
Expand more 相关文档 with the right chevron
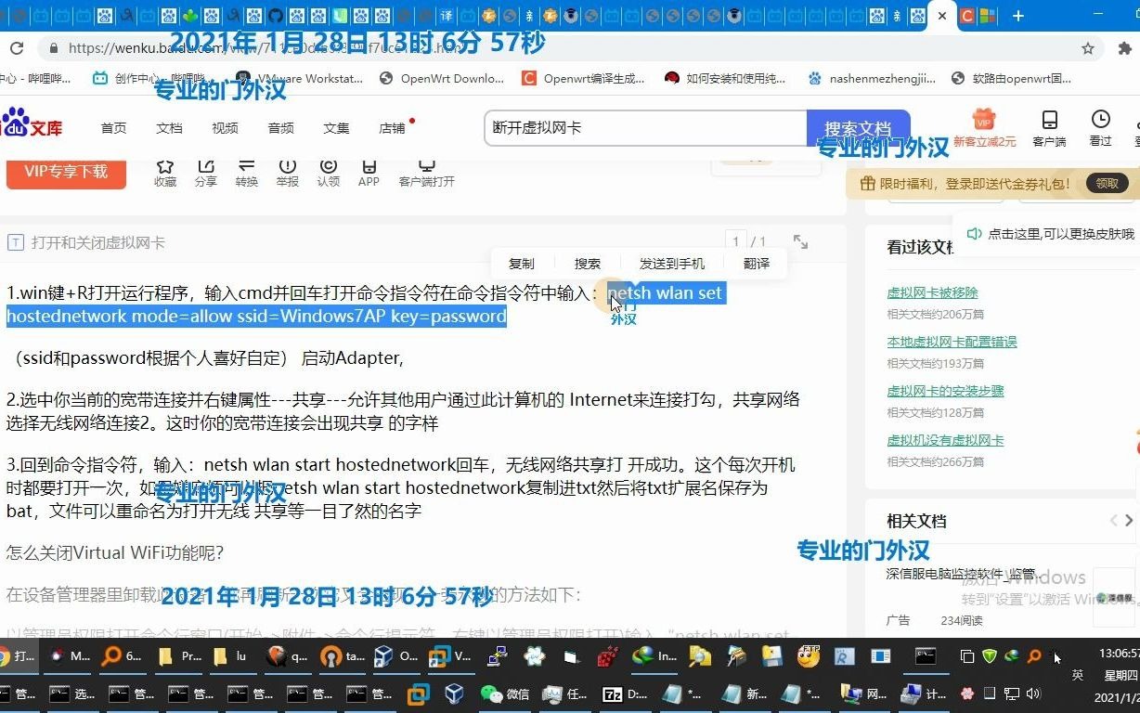click(x=1129, y=521)
